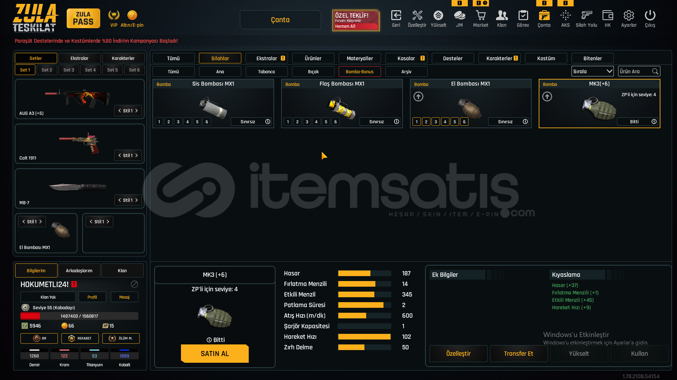The image size is (677, 380).
Task: Next style arrow for Colt 1911
Action: point(137,155)
